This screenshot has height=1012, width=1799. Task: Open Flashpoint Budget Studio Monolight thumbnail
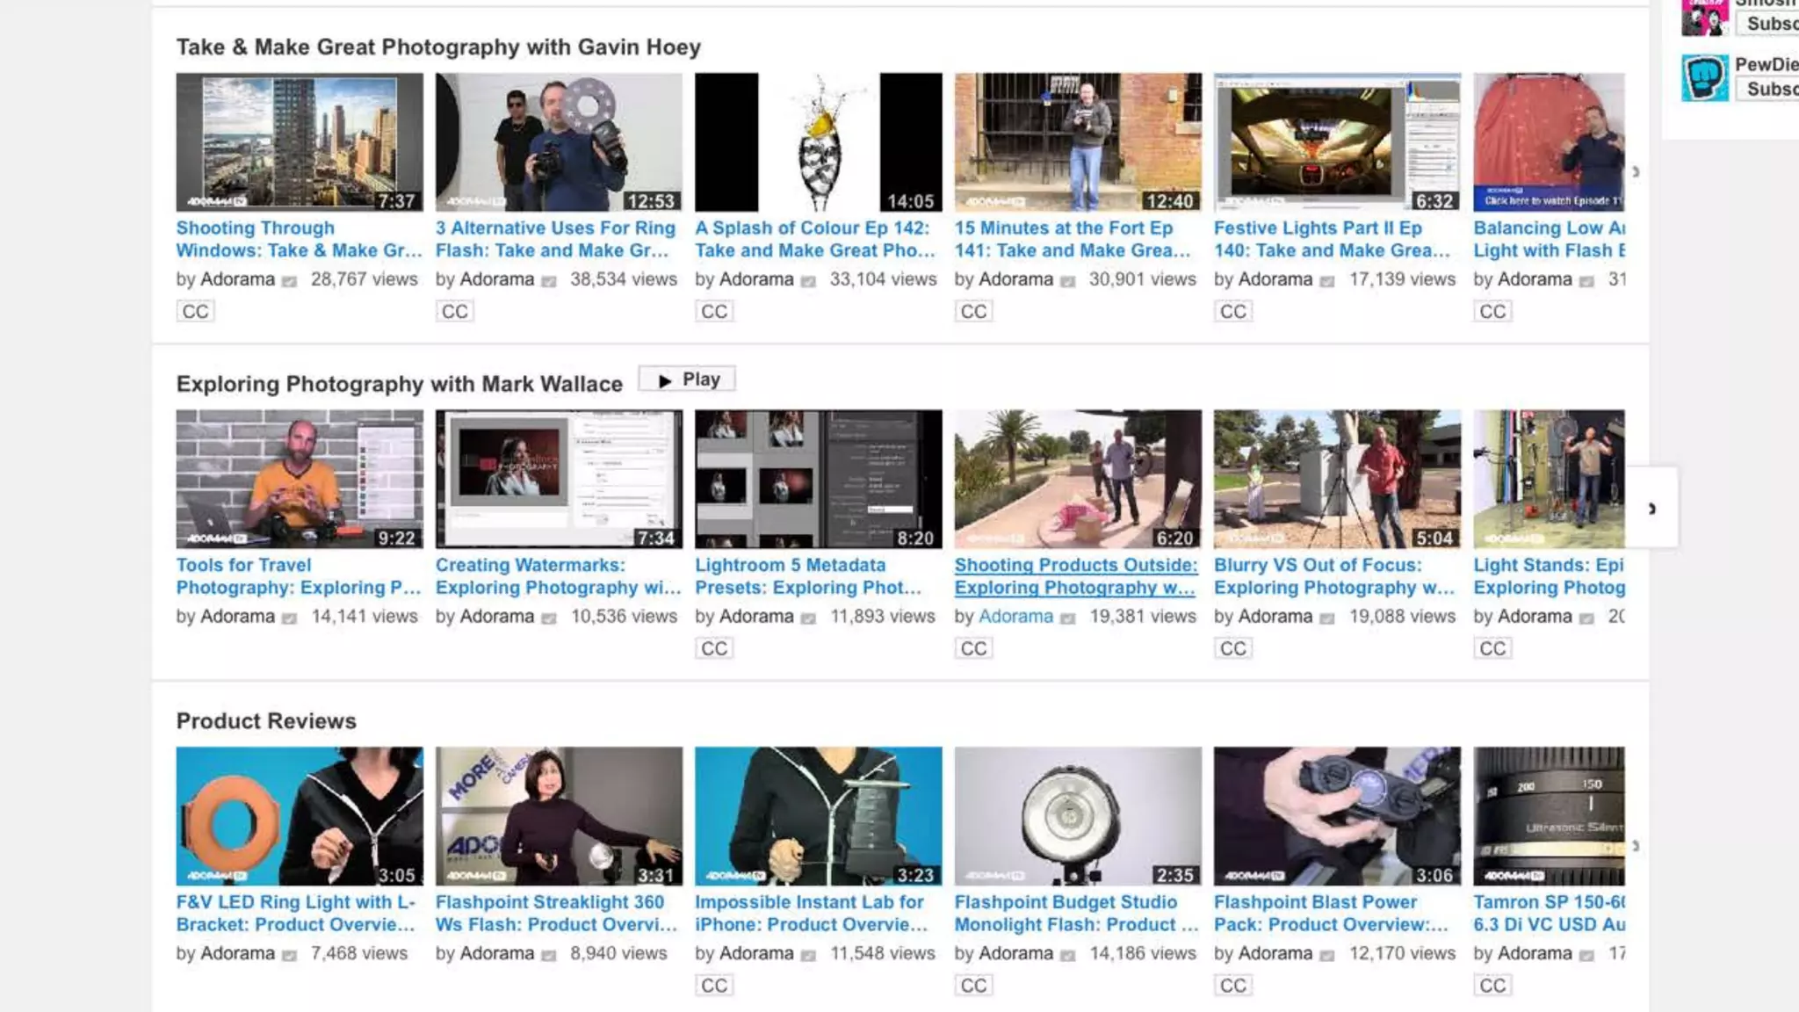[x=1077, y=816]
